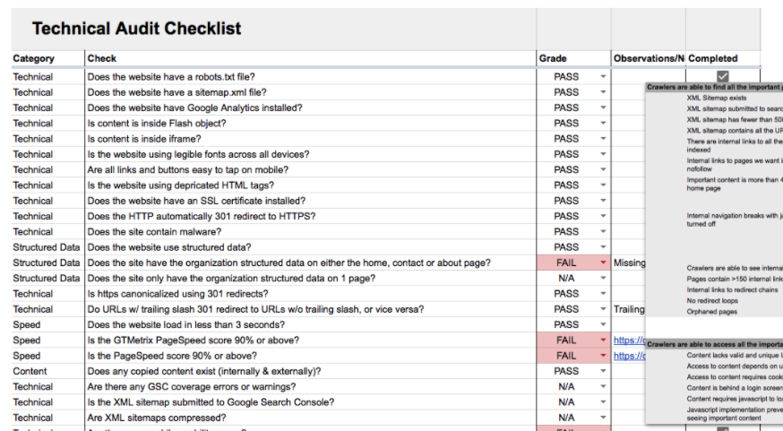Open N/A dropdown for GSC coverage errors
Screen dimensions: 783x431
pos(603,386)
